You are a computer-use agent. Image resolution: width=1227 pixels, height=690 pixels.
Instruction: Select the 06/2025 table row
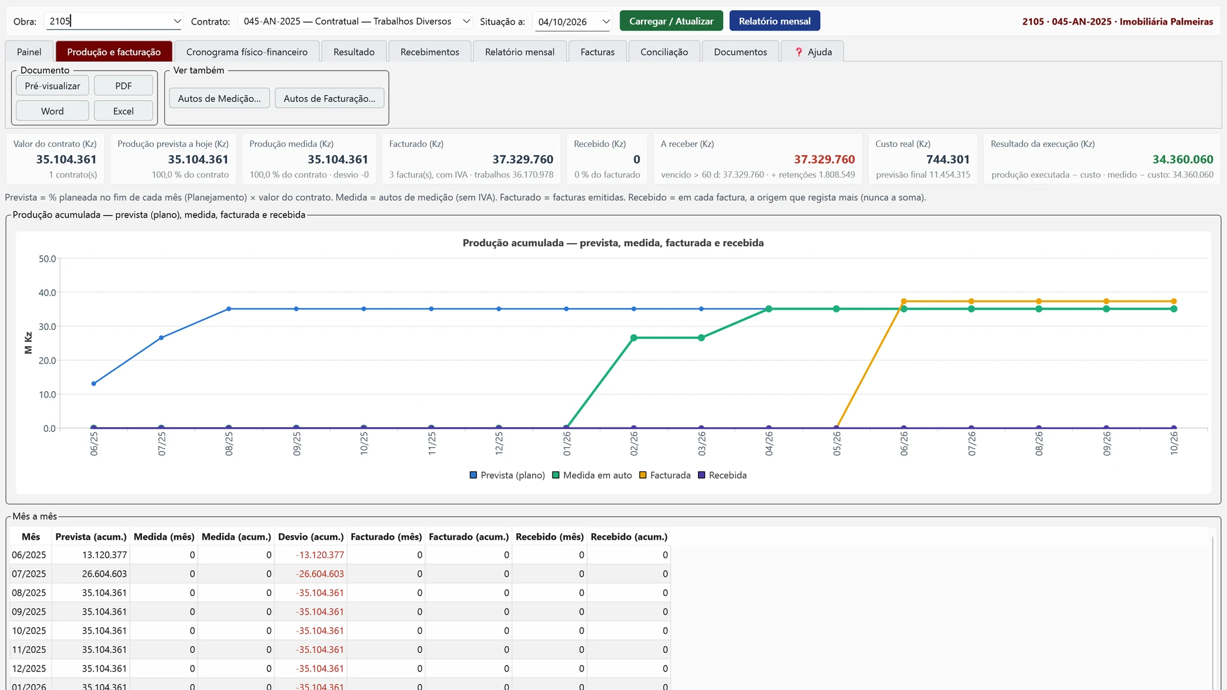[x=340, y=555]
